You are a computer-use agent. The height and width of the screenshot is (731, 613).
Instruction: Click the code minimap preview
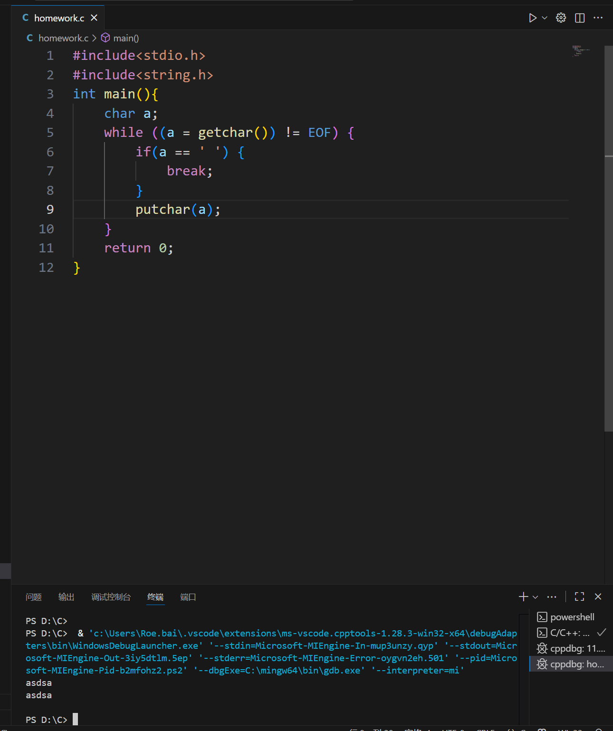coord(581,51)
